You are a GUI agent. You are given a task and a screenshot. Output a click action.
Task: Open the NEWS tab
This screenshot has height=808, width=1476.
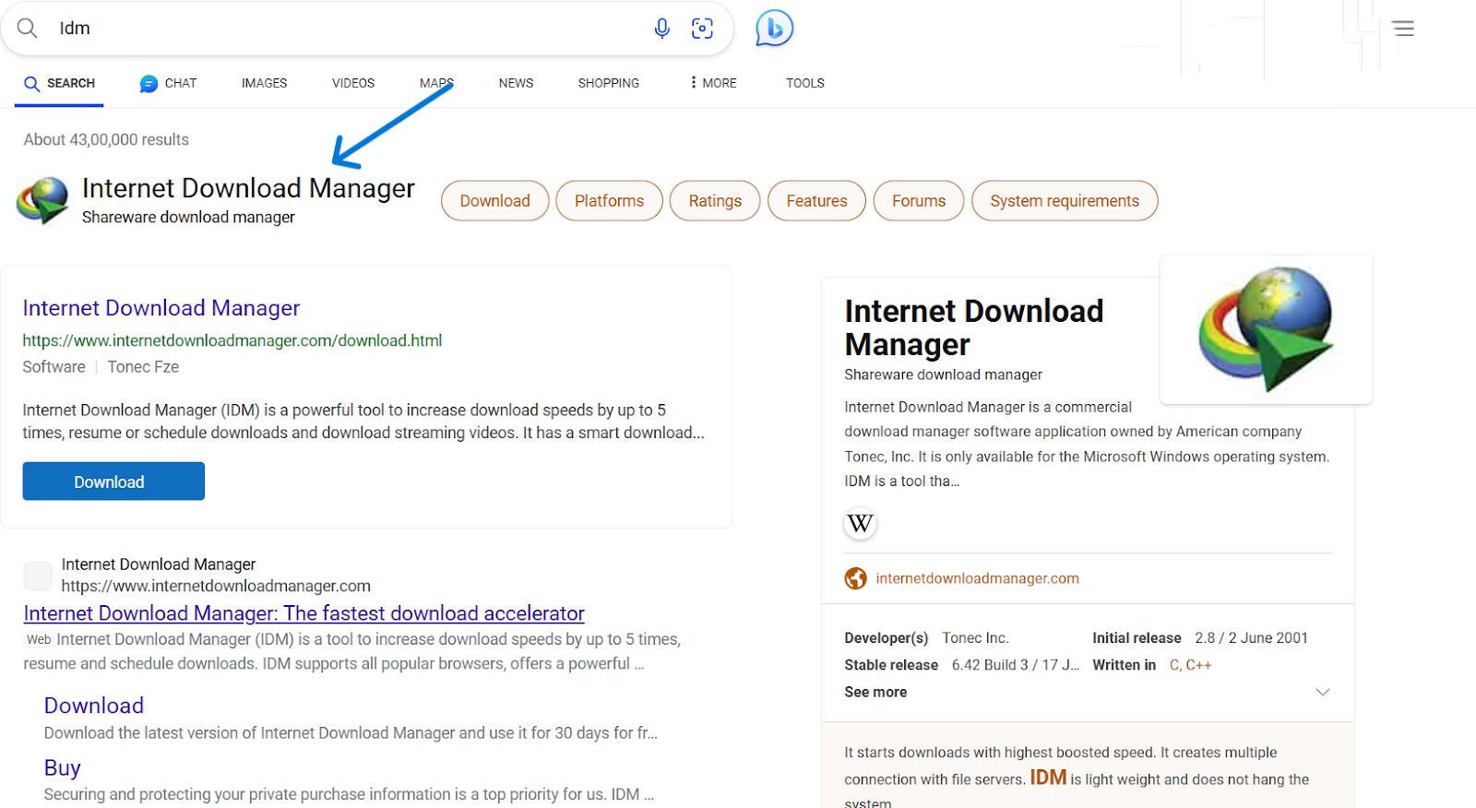[x=516, y=83]
